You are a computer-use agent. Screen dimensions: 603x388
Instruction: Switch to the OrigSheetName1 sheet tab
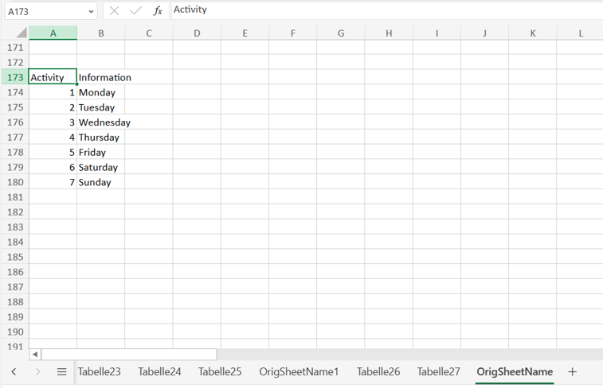pos(299,371)
